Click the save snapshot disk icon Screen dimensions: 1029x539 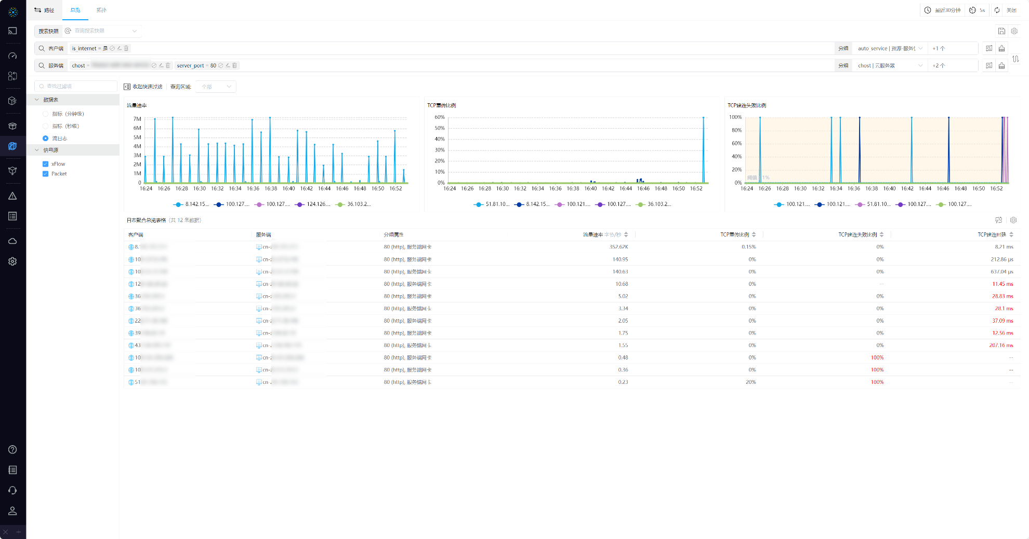[1001, 31]
